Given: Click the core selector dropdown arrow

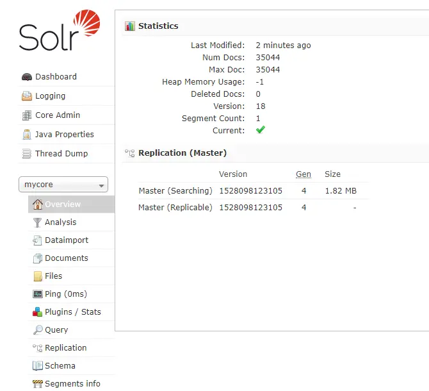Looking at the screenshot, I should coord(101,186).
